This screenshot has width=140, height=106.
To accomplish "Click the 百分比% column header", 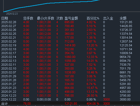I will [x=93, y=18].
